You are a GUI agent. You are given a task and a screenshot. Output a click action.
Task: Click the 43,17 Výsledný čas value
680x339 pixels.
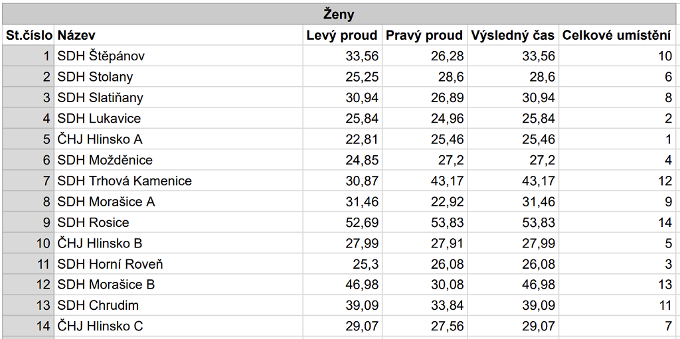[x=513, y=180]
